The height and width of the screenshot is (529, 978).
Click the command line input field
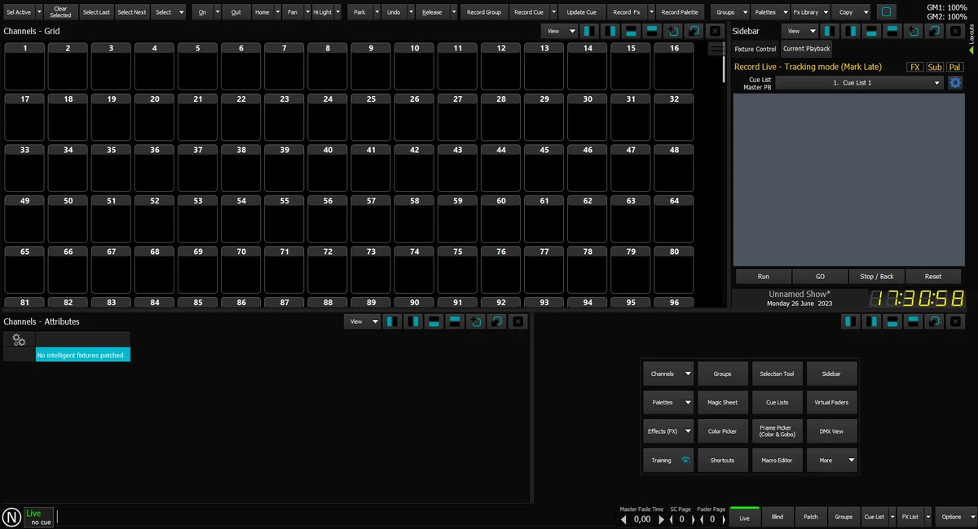(x=337, y=517)
